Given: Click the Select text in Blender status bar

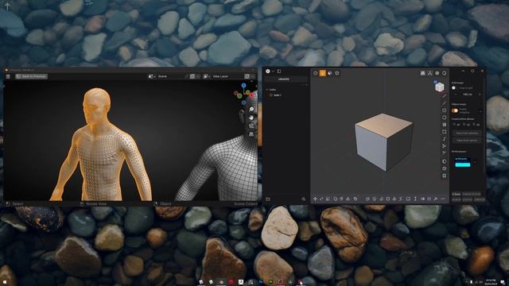Looking at the screenshot, I should (17, 204).
